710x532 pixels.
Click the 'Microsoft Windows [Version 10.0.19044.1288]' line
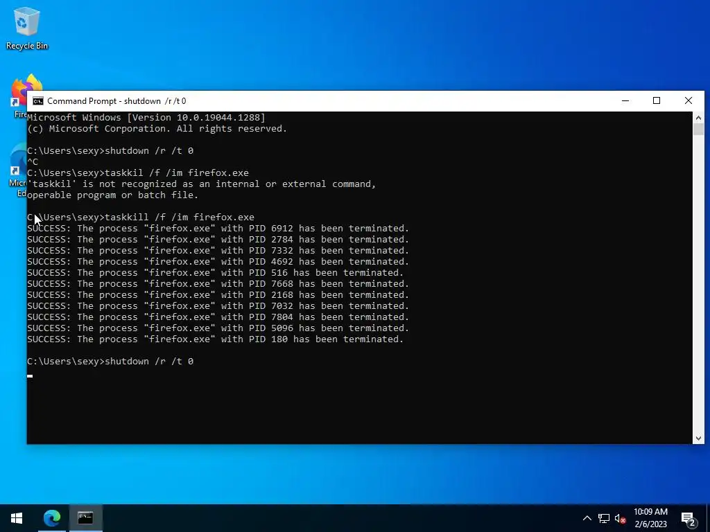146,118
